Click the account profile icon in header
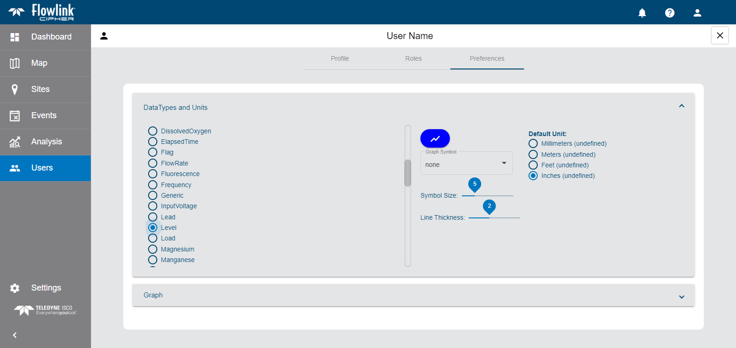 (x=697, y=13)
